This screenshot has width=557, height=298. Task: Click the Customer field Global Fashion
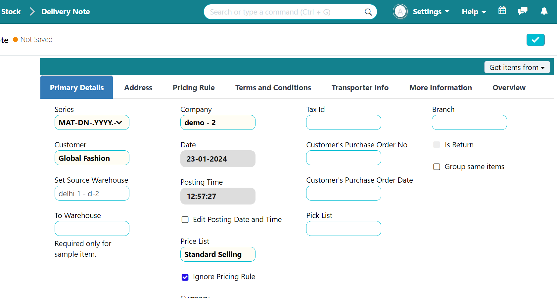tap(92, 158)
